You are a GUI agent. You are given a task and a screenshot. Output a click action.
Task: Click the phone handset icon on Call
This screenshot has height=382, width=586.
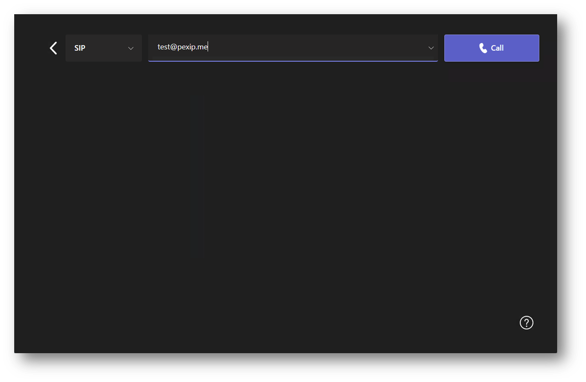coord(483,48)
